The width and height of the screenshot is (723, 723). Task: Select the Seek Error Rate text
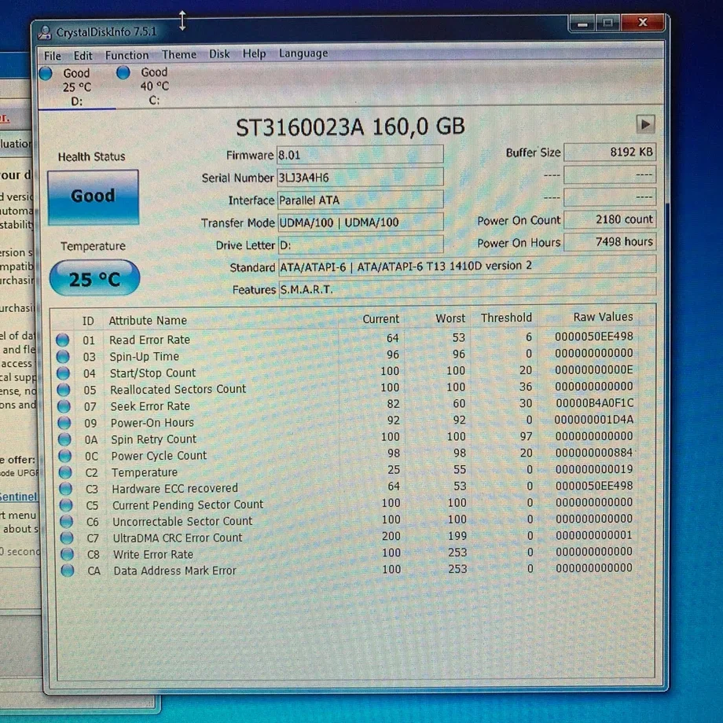pos(150,406)
